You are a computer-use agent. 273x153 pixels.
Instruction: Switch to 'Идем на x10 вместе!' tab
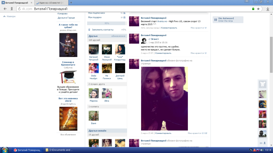[49, 3]
